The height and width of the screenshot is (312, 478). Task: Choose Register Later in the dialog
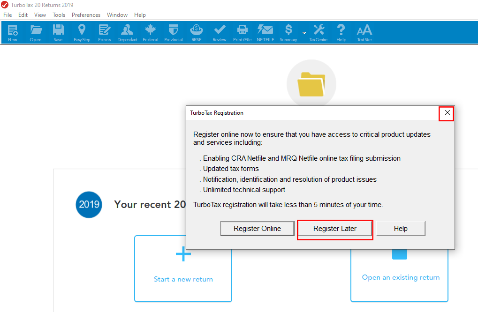point(335,229)
